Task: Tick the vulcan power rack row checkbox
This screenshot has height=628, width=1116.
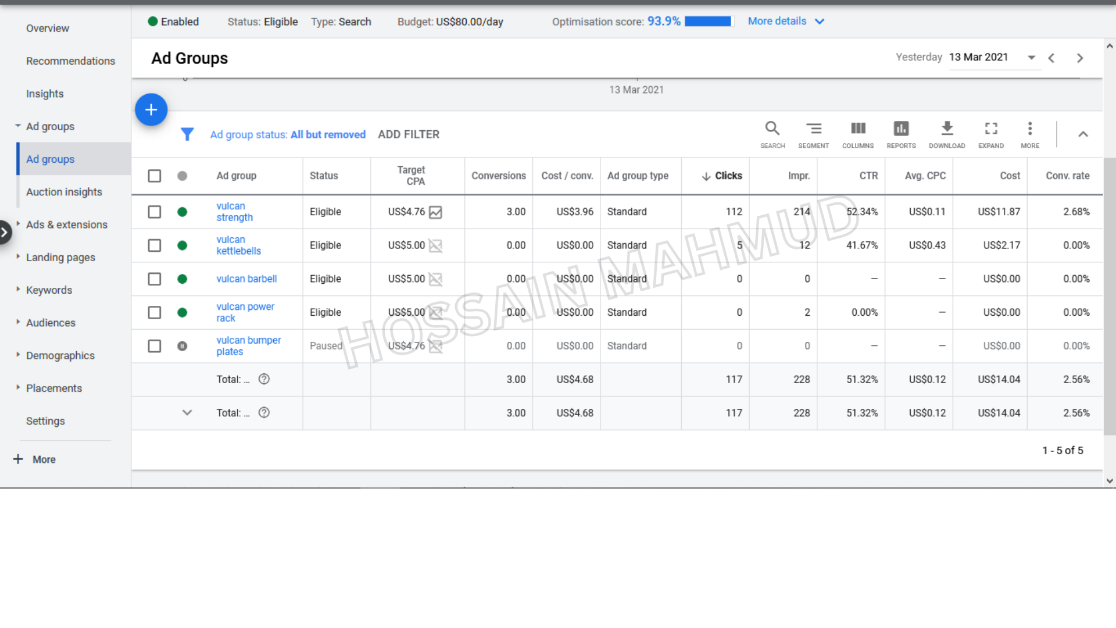Action: [155, 313]
